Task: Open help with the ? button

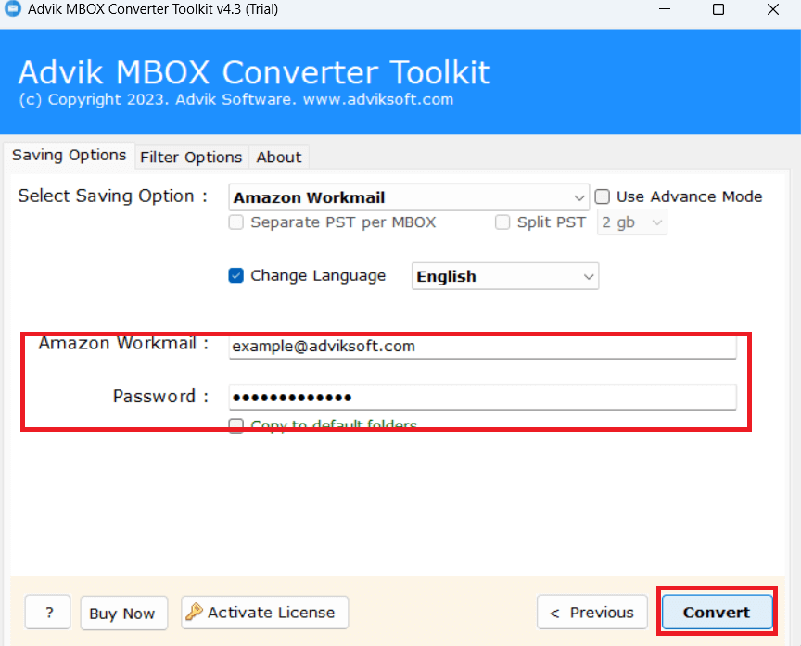Action: pos(48,612)
